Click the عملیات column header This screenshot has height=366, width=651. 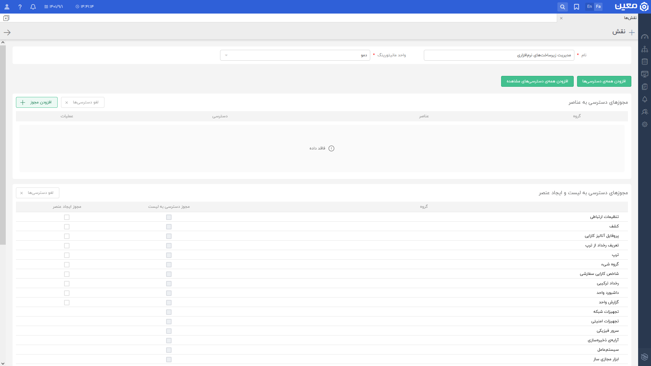[67, 116]
